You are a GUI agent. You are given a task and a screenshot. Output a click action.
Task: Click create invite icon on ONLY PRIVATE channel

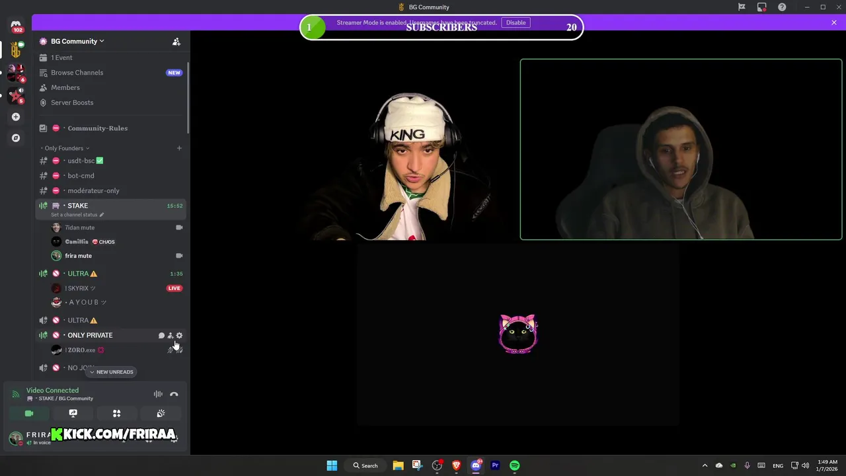171,335
